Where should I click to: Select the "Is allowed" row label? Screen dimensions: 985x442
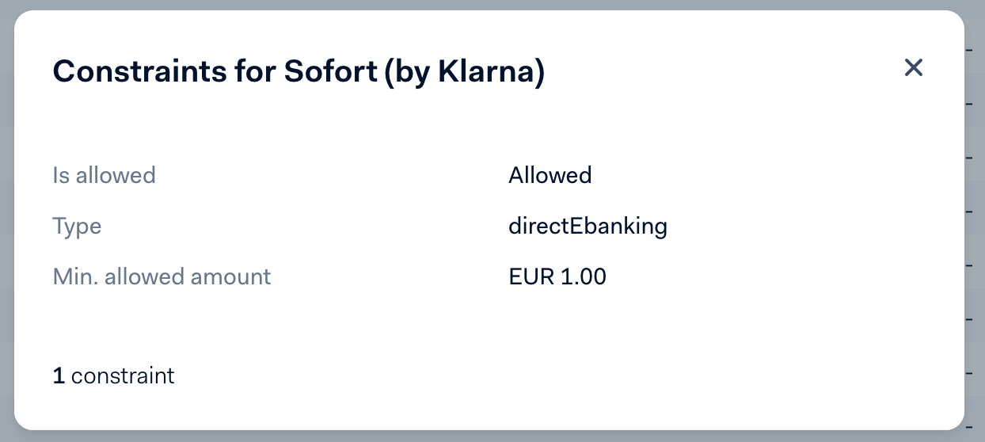click(x=104, y=175)
